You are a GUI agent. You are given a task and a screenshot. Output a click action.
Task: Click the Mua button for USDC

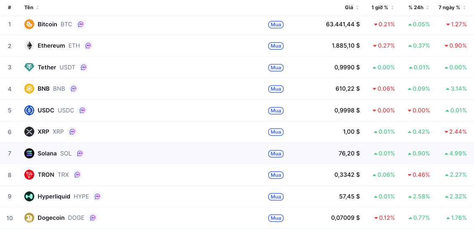tap(276, 111)
